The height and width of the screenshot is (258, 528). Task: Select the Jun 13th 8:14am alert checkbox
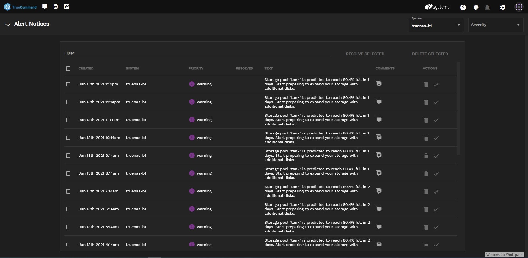tap(68, 173)
